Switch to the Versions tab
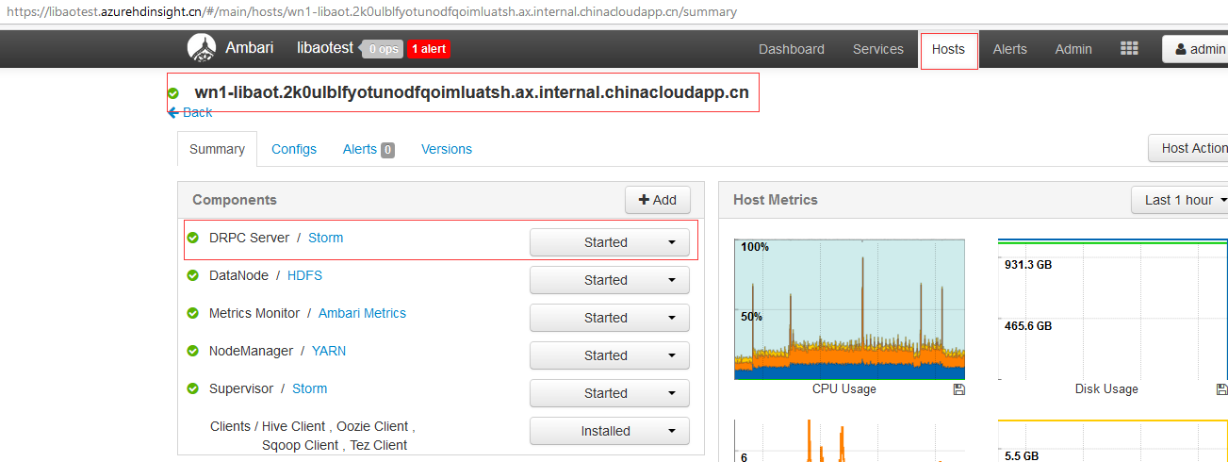1228x462 pixels. tap(446, 149)
